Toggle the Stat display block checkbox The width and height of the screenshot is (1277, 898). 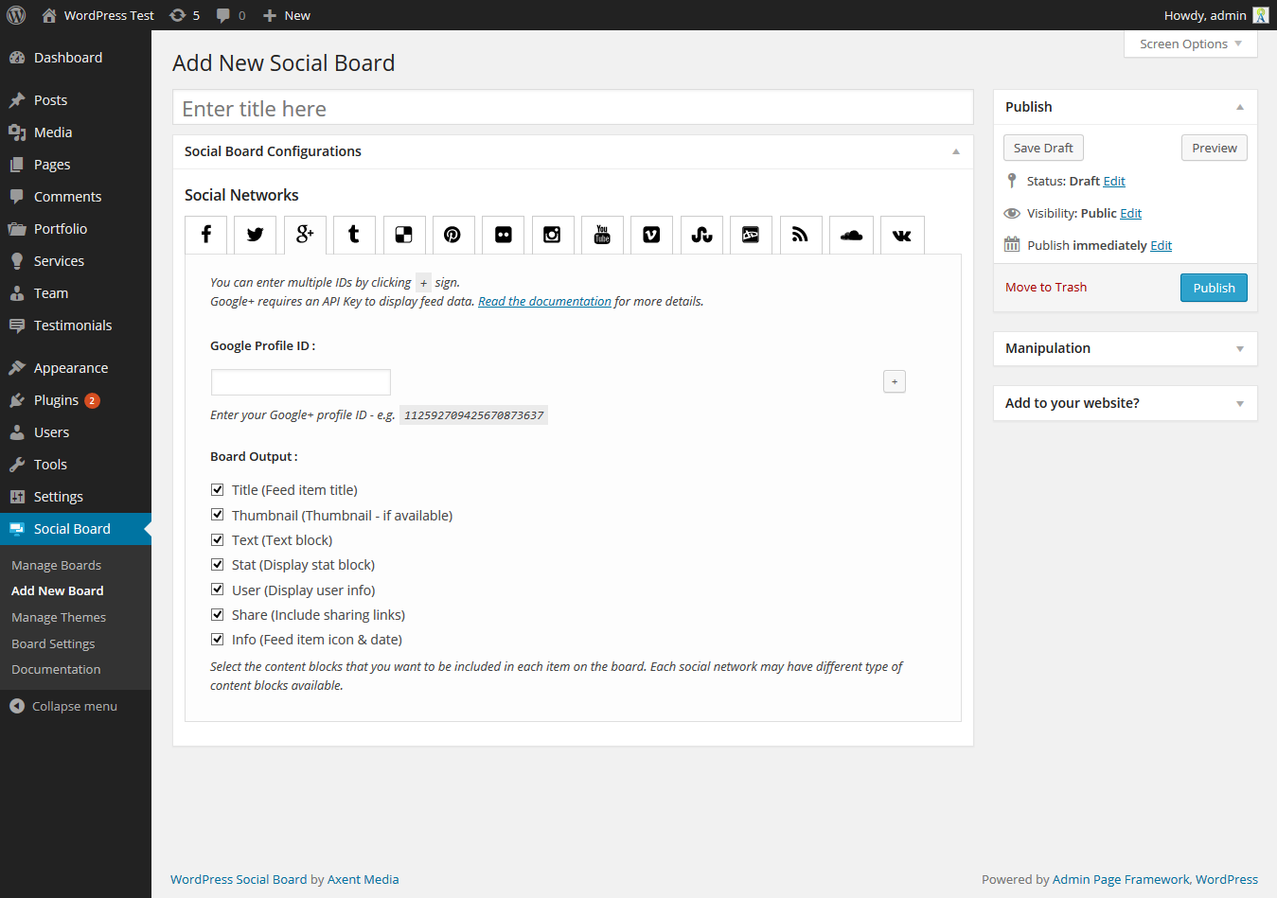click(x=217, y=563)
